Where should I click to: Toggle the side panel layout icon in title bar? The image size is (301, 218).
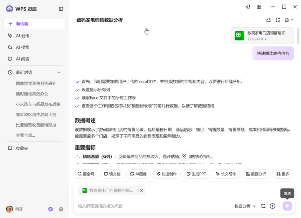pos(259,7)
